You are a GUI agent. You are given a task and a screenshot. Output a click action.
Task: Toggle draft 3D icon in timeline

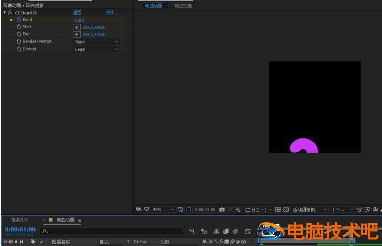coord(204,231)
